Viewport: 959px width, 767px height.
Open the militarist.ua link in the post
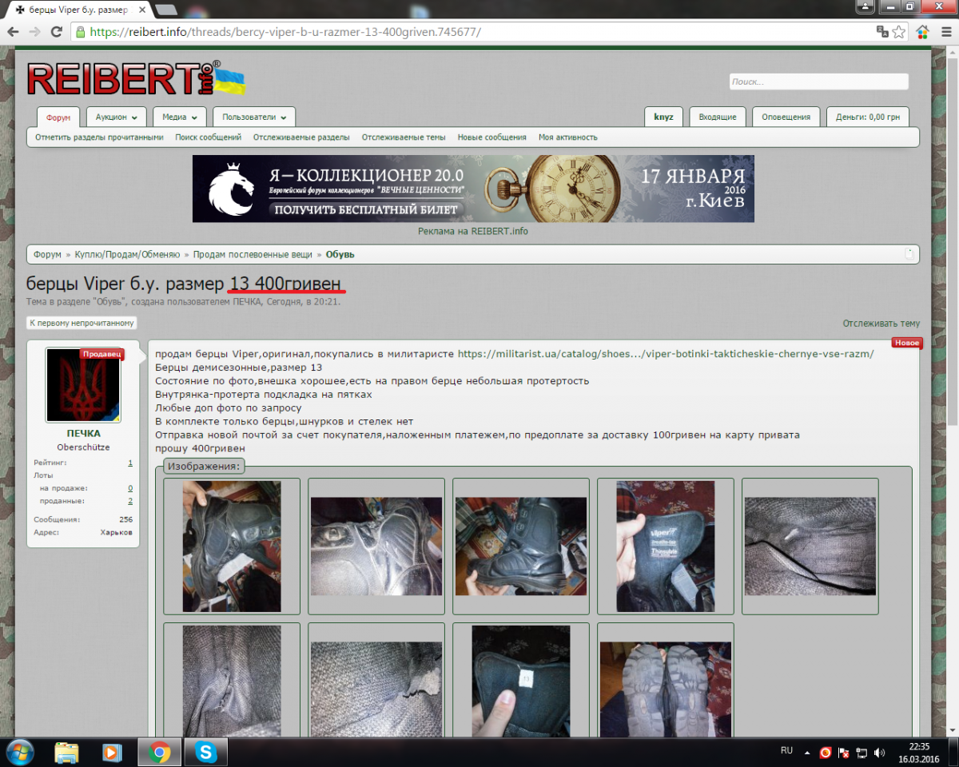coord(666,353)
